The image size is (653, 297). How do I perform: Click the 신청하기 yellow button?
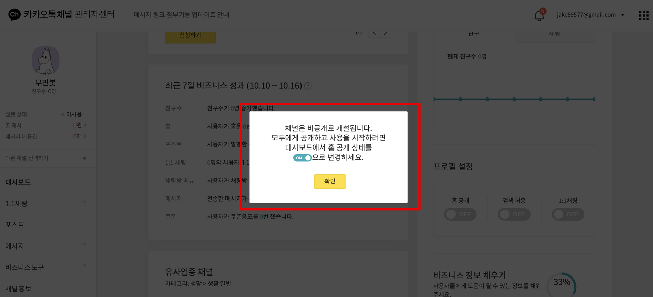(x=190, y=36)
